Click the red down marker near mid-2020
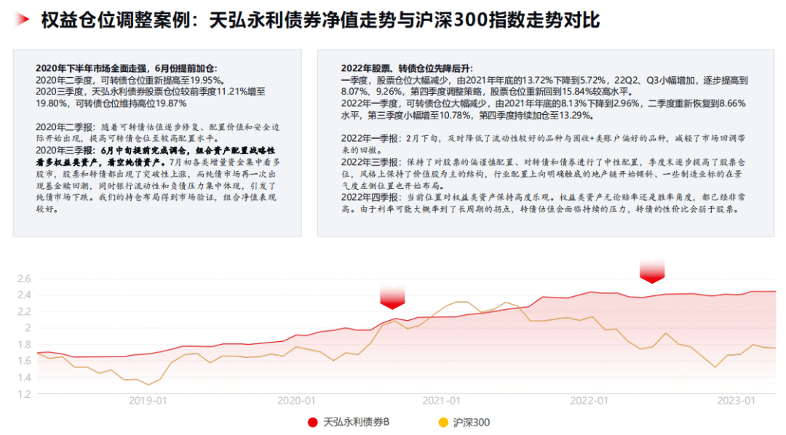Screen dimensions: 786x435 click(x=394, y=297)
